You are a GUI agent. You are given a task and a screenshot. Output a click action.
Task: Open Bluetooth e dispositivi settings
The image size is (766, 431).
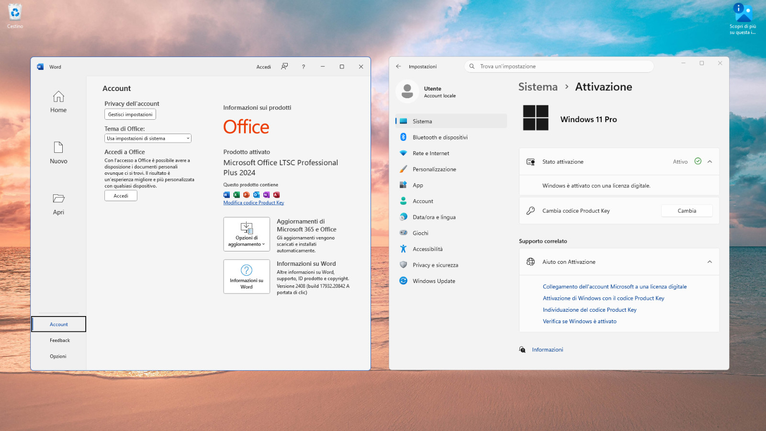pos(451,137)
